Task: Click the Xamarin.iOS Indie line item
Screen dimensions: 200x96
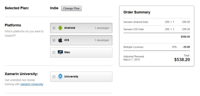Action: coord(157,29)
